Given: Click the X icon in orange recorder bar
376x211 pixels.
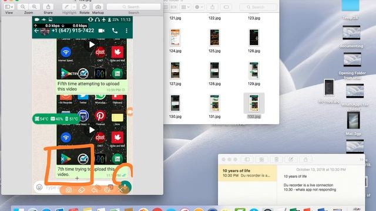Looking at the screenshot, I should (120, 190).
